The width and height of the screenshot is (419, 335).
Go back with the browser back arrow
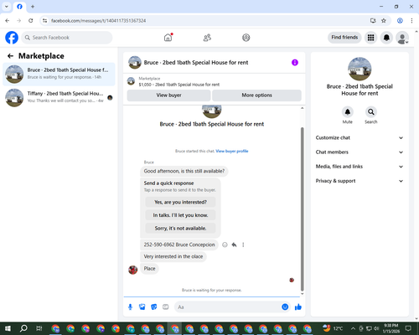[8, 21]
